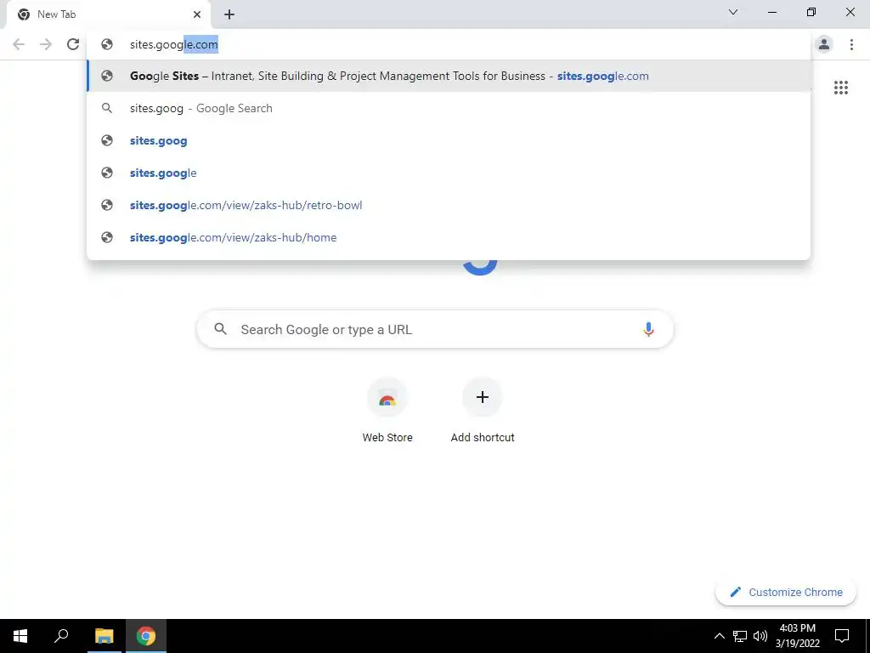870x653 pixels.
Task: Open the Chrome three-dot menu
Action: (x=851, y=44)
